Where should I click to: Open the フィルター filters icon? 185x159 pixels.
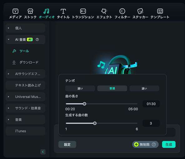(x=122, y=11)
